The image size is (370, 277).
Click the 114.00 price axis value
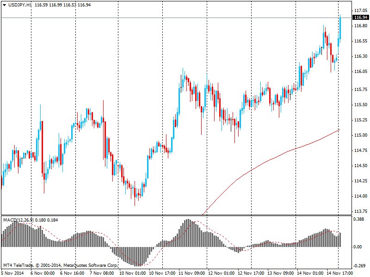point(361,196)
